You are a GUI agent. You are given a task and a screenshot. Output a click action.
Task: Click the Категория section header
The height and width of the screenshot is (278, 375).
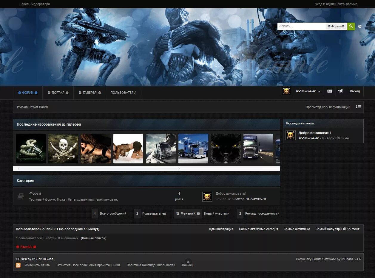(146, 181)
